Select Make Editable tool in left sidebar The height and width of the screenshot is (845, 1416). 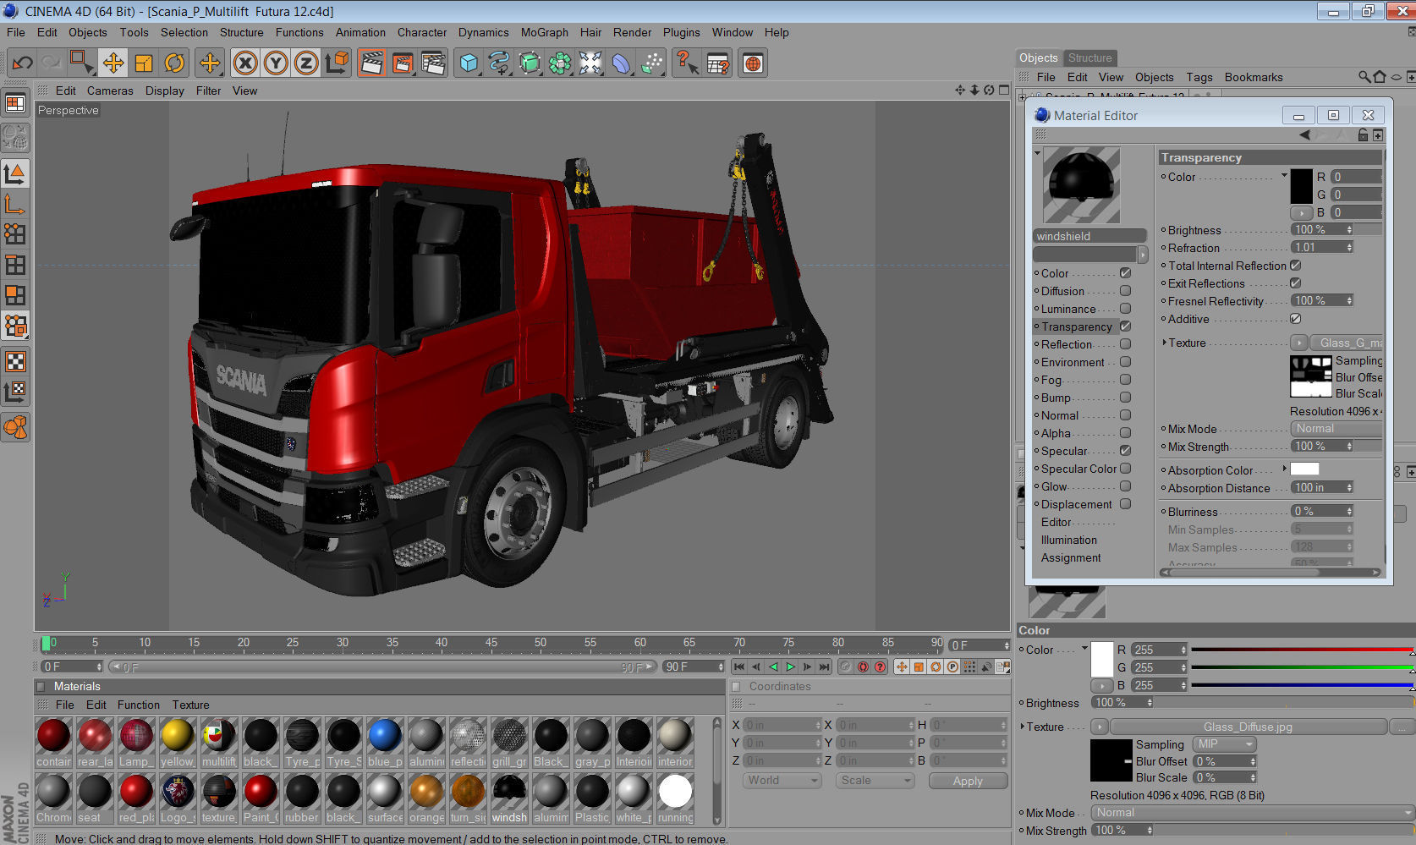[15, 137]
